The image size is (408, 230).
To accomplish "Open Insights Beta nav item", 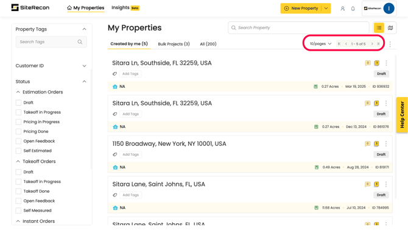I will 125,8.
